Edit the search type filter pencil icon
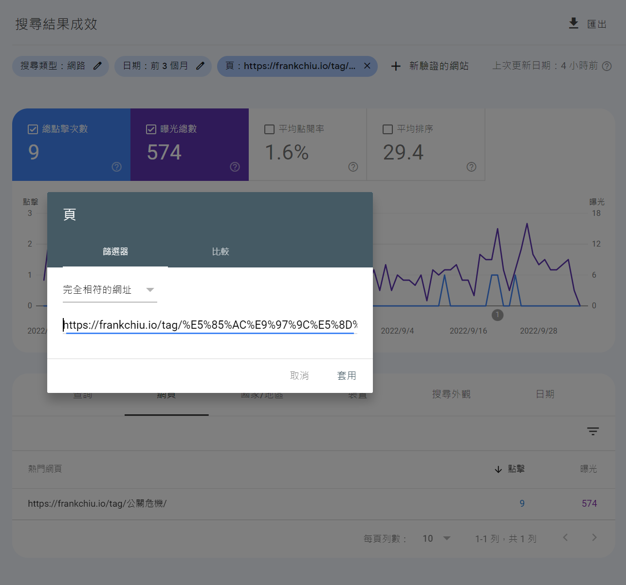 pyautogui.click(x=97, y=66)
